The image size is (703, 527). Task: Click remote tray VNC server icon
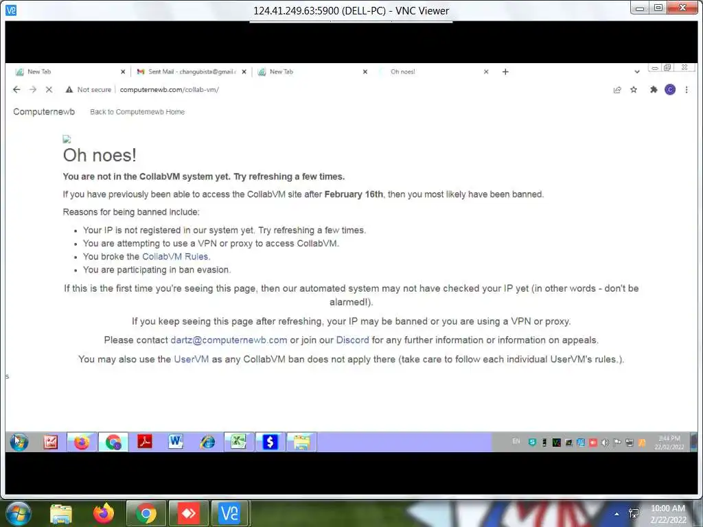(556, 443)
